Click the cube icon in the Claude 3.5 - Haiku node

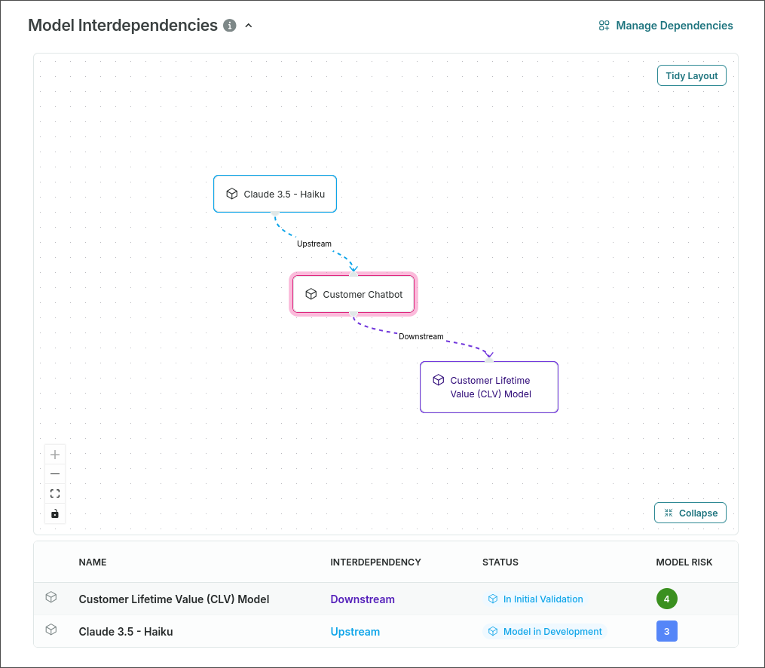click(x=231, y=193)
